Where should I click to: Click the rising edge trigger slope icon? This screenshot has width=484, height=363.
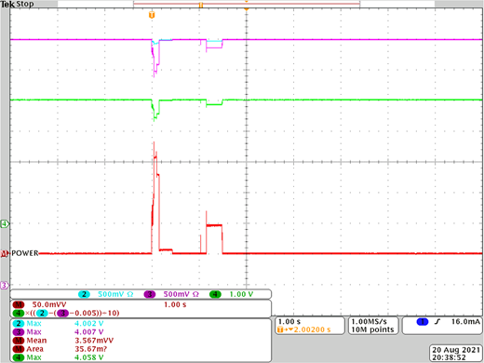tap(437, 322)
